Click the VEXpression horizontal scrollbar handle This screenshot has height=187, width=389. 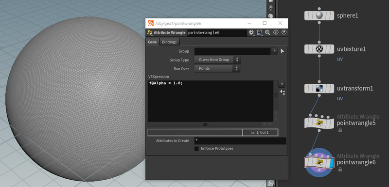pyautogui.click(x=205, y=124)
